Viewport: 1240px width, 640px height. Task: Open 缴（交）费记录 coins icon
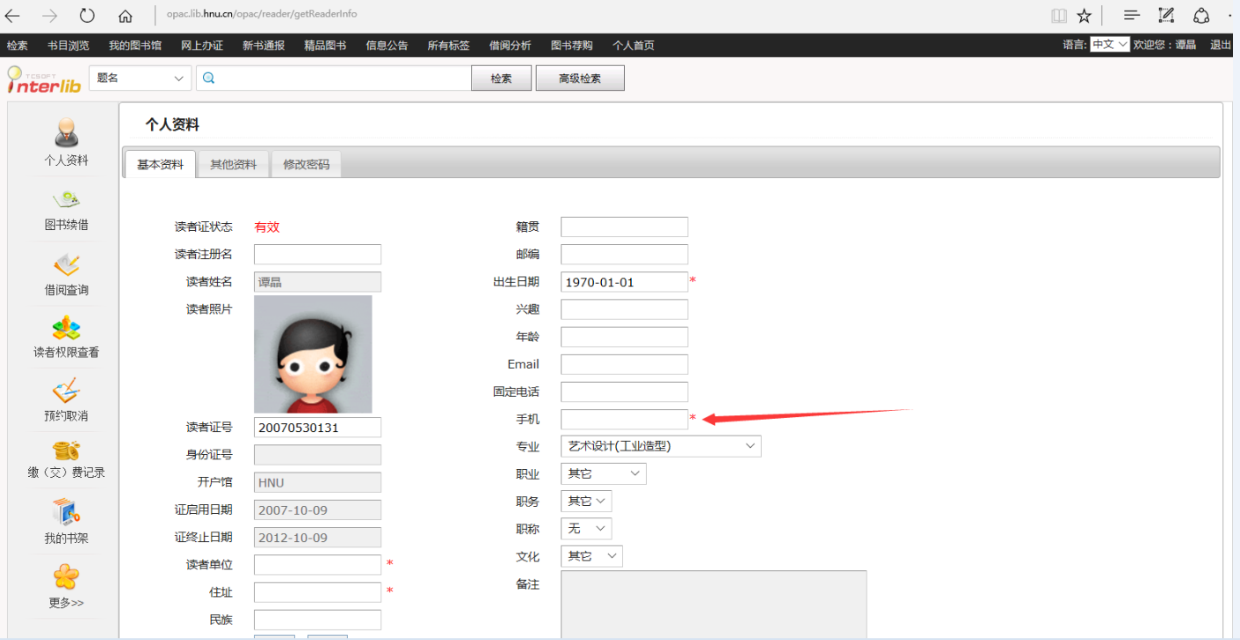66,450
